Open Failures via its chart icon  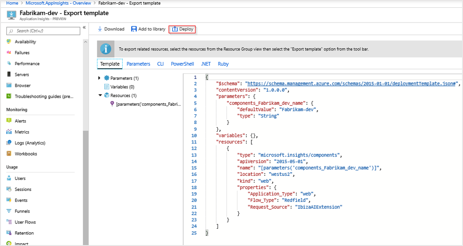pos(8,53)
